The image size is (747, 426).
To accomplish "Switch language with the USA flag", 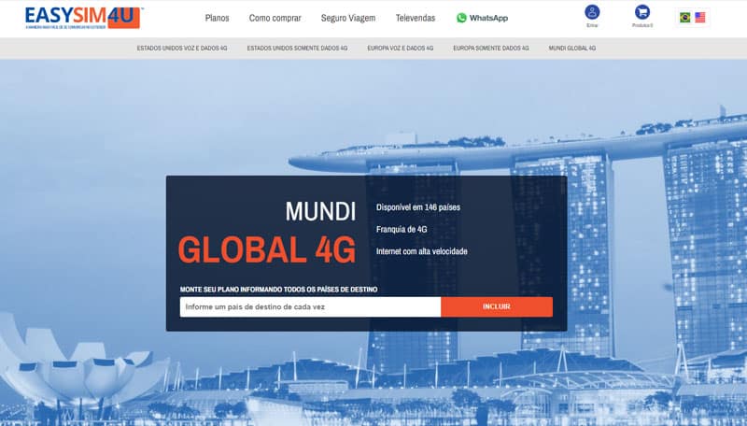I will coord(699,18).
